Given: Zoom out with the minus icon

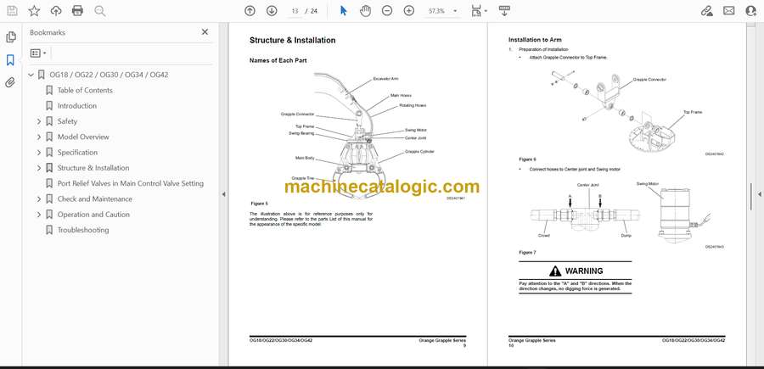Looking at the screenshot, I should click(x=387, y=11).
